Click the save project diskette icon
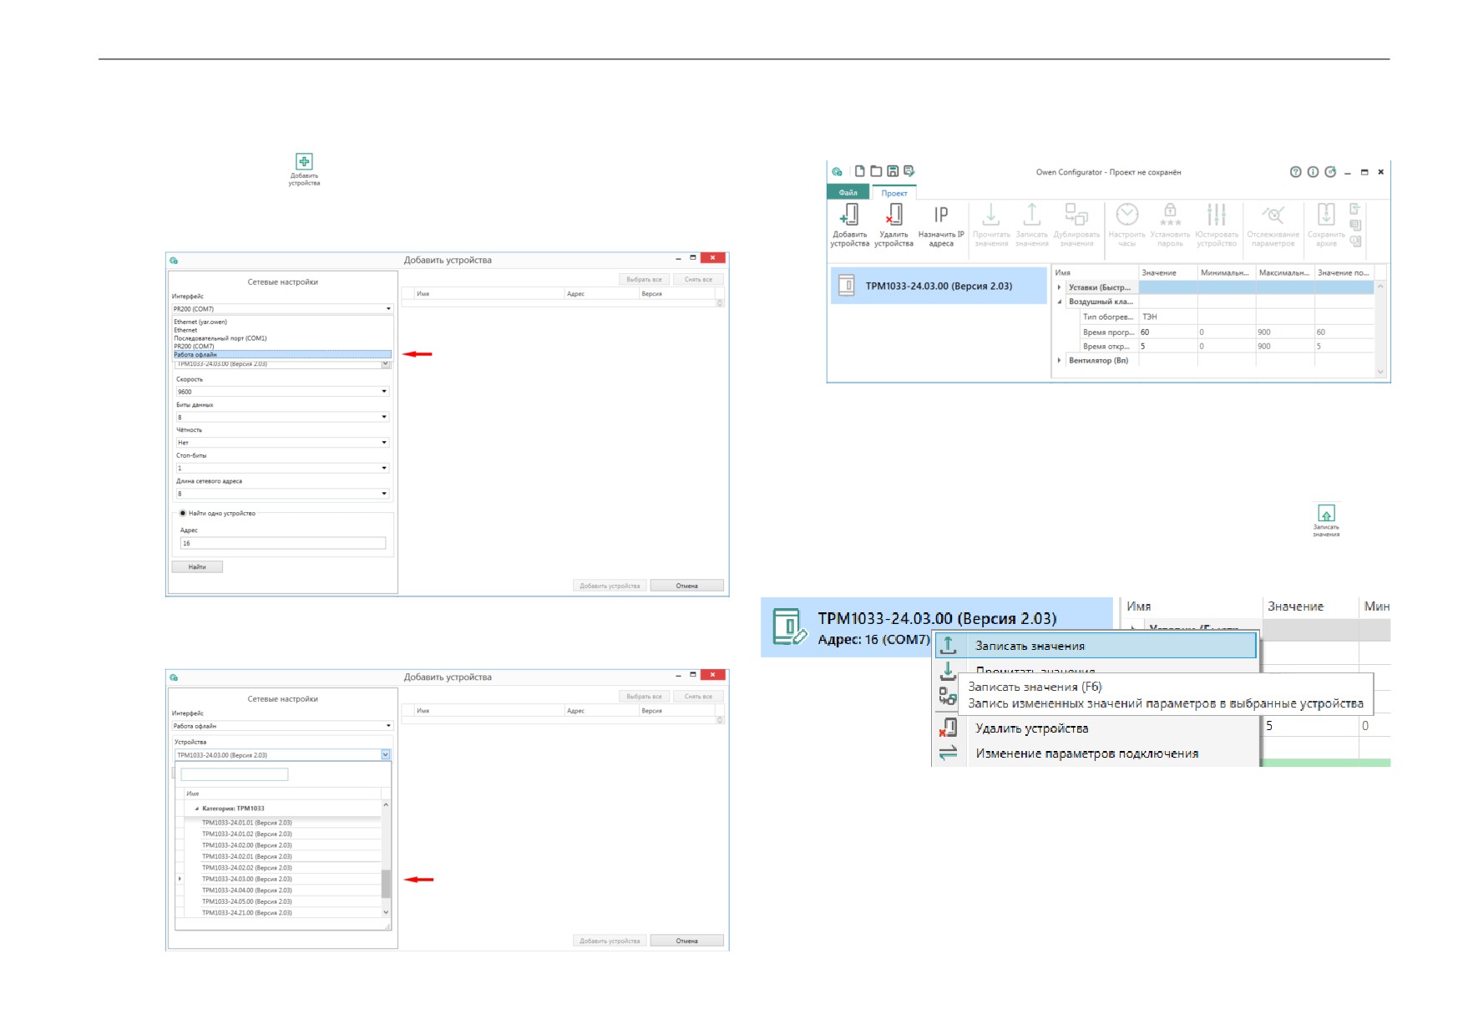 click(893, 171)
